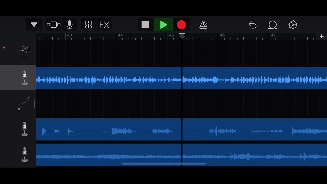Open song sections with the plus button
Image resolution: width=327 pixels, height=184 pixels.
322,37
